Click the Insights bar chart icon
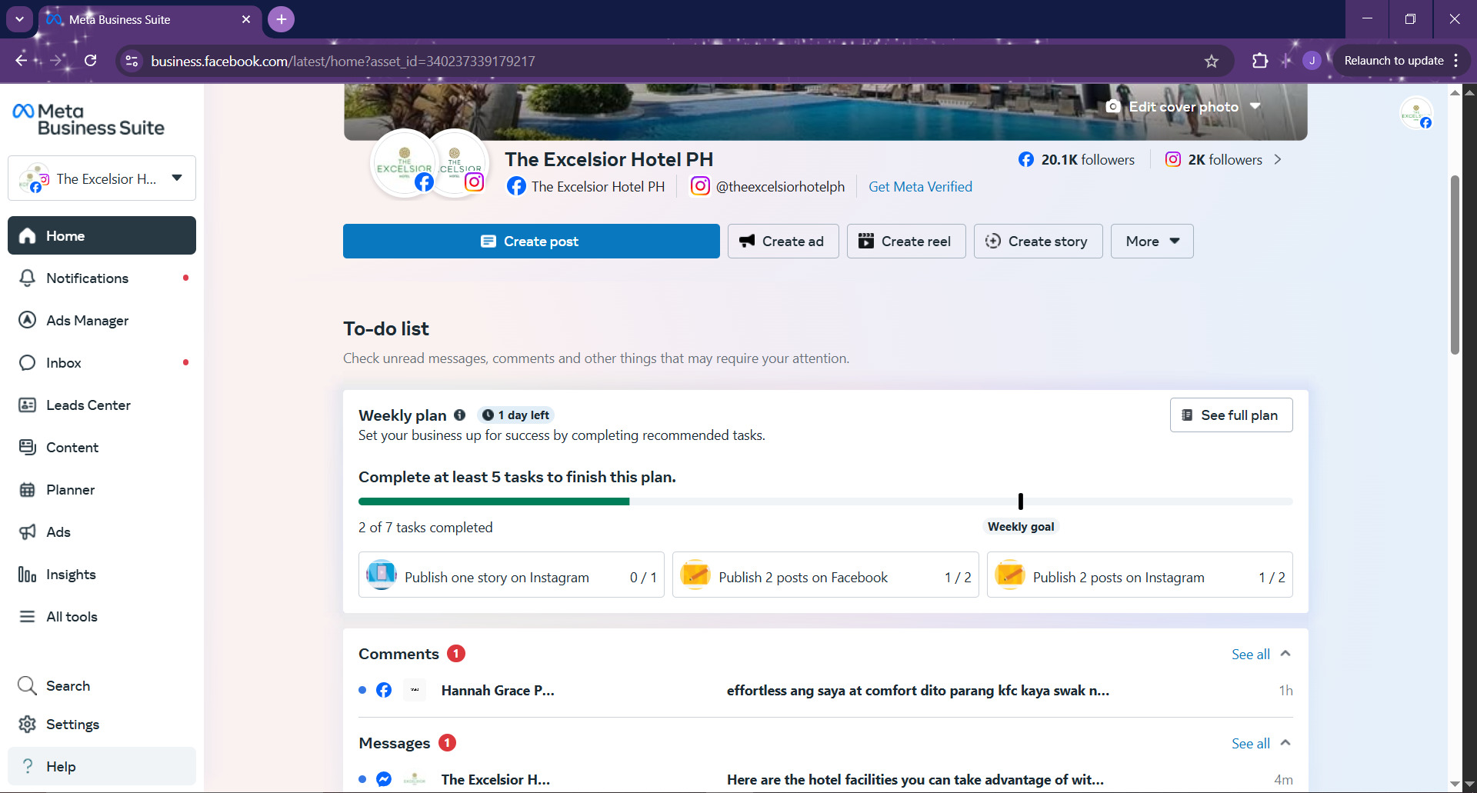Viewport: 1477px width, 793px height. coord(28,575)
